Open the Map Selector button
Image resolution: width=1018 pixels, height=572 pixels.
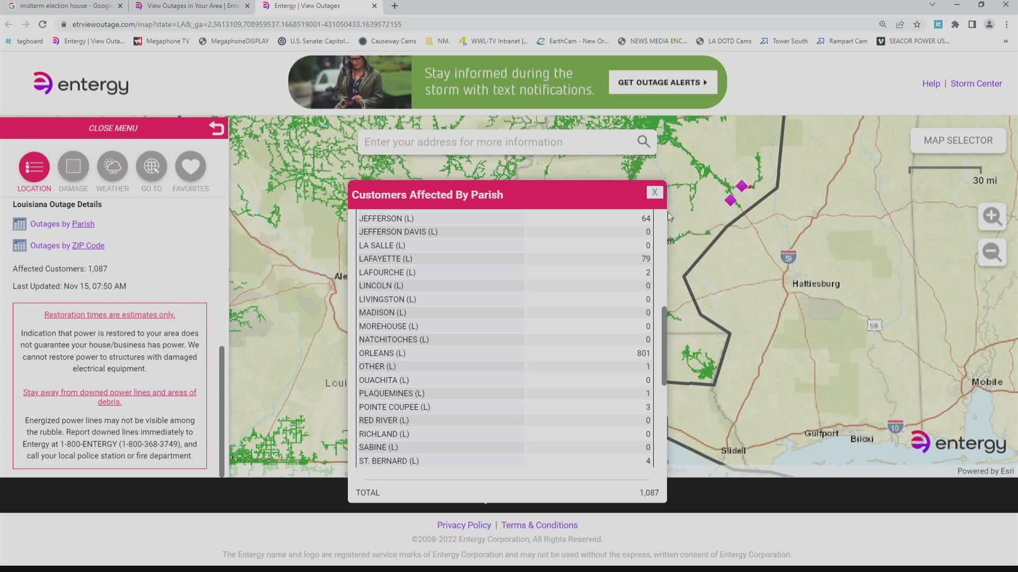coord(958,140)
